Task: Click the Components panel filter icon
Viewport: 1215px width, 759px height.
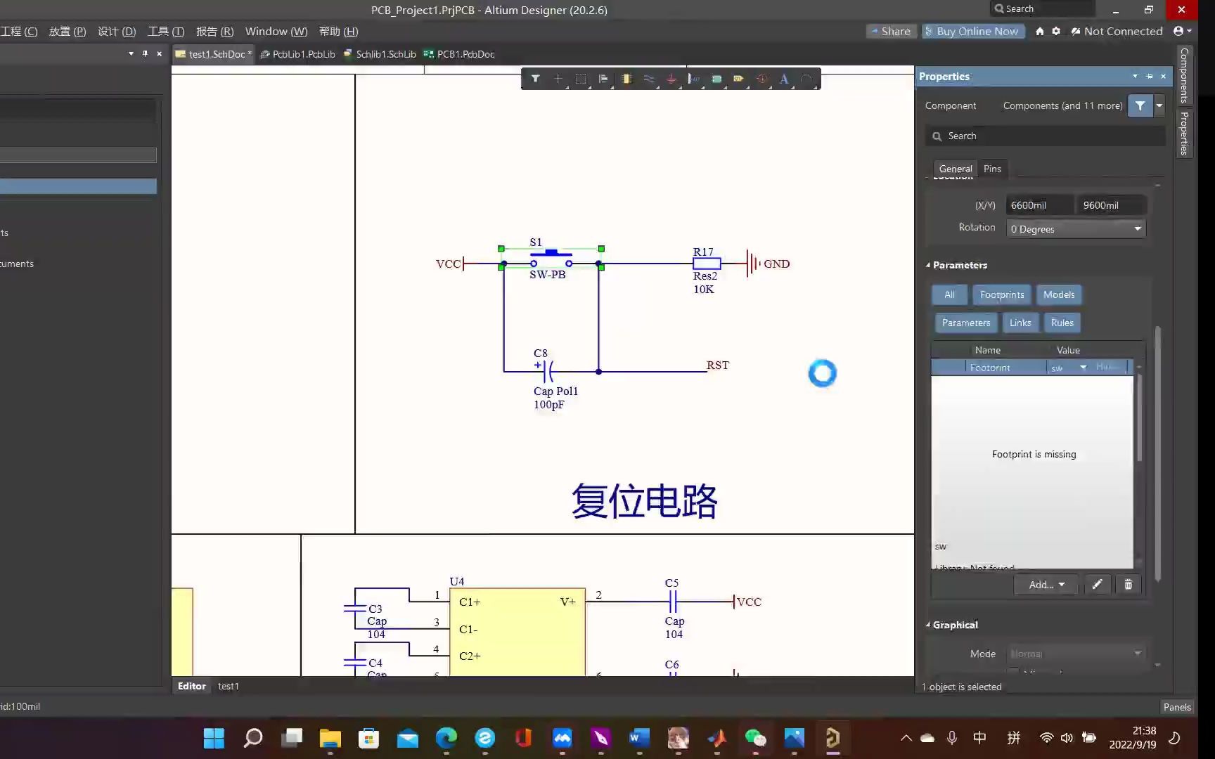Action: [1140, 105]
